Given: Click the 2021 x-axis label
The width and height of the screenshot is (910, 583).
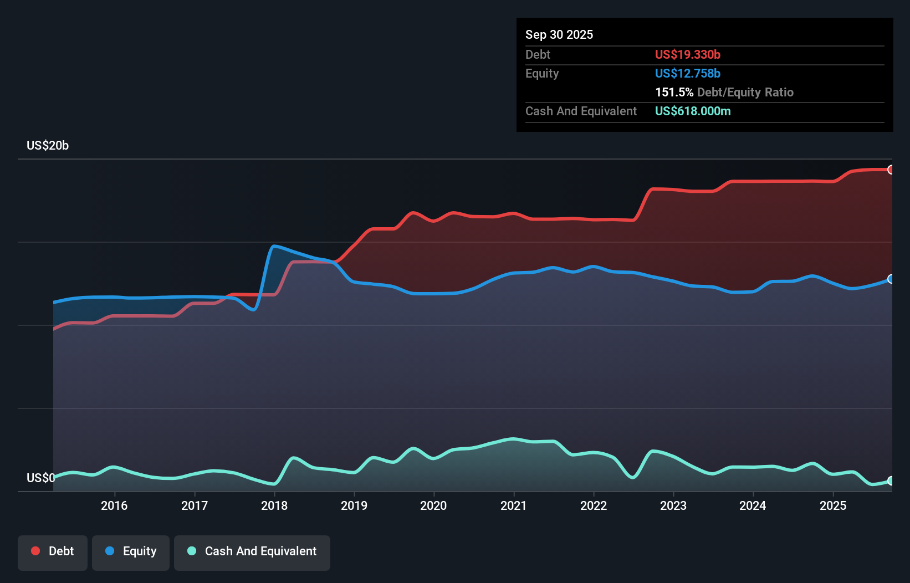Looking at the screenshot, I should point(514,505).
